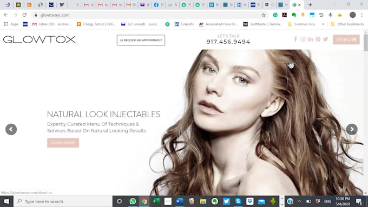Click taskbar search box
This screenshot has width=368, height=207.
tap(63, 202)
